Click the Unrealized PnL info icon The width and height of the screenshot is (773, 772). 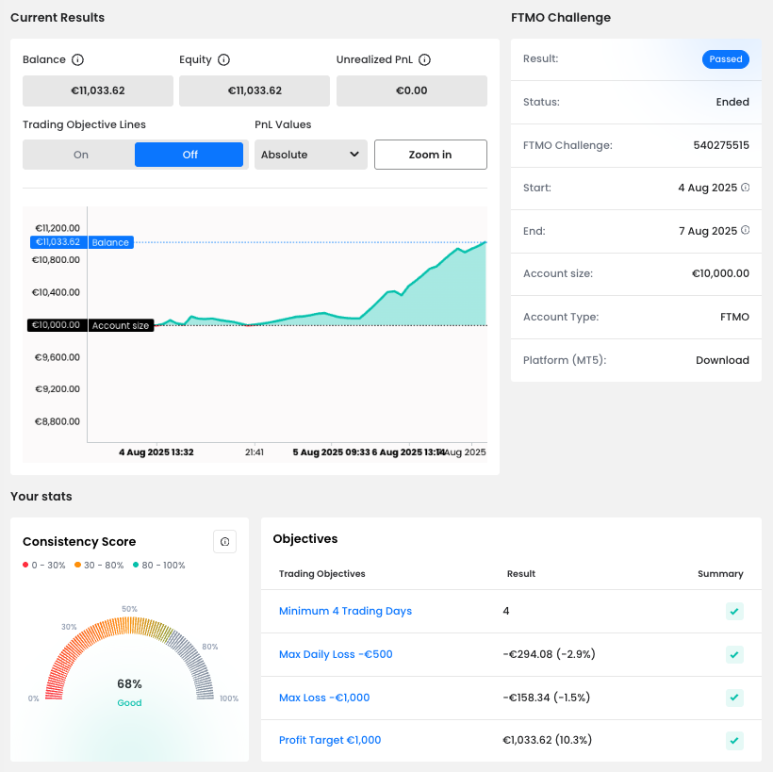click(x=424, y=59)
